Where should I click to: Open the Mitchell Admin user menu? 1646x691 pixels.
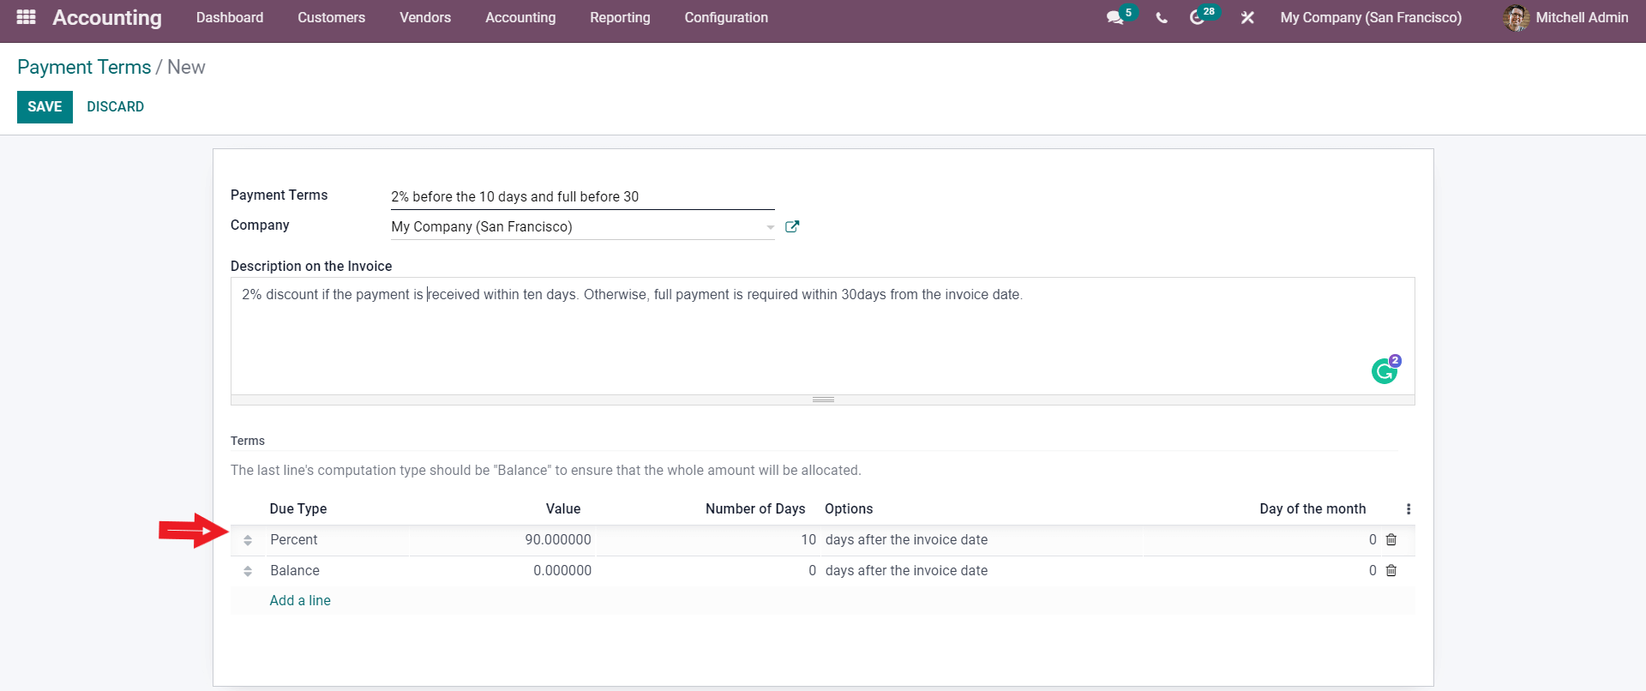click(1565, 18)
